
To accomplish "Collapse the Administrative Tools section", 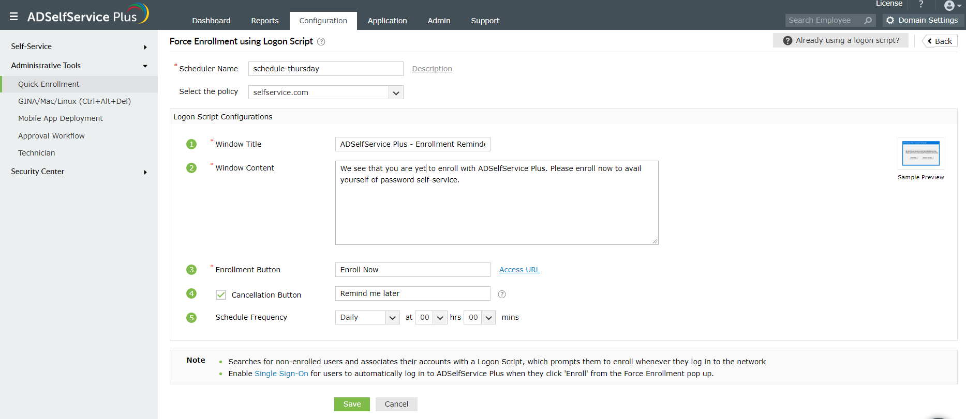I will [x=79, y=66].
